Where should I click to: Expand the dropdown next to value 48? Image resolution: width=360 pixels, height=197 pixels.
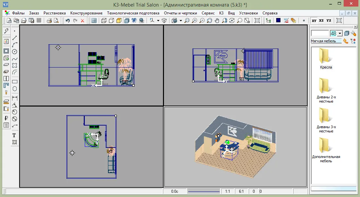pos(340,33)
